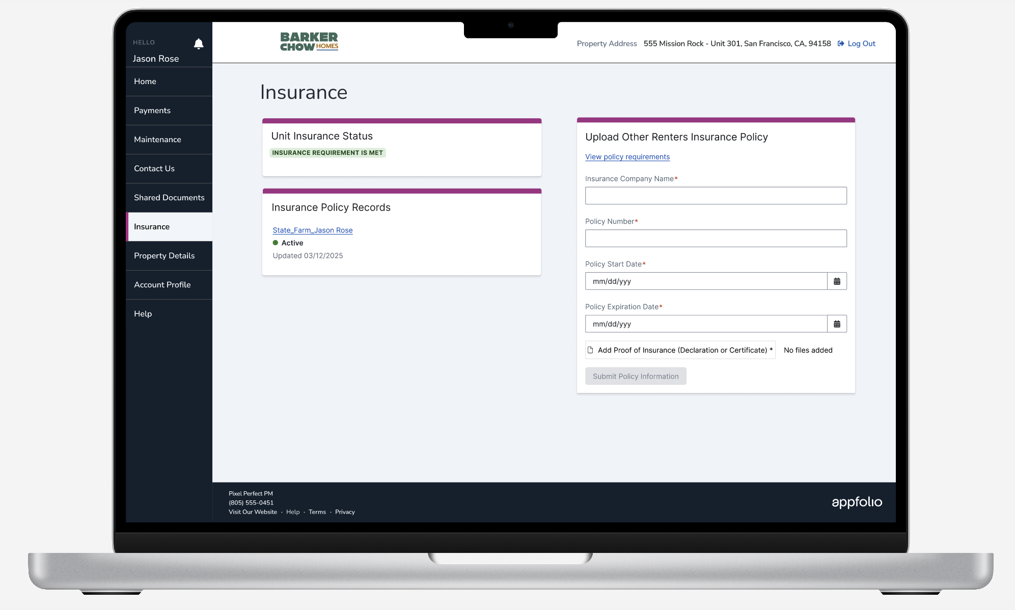Image resolution: width=1015 pixels, height=610 pixels.
Task: Click the document icon on Add Proof of Insurance
Action: coord(591,350)
